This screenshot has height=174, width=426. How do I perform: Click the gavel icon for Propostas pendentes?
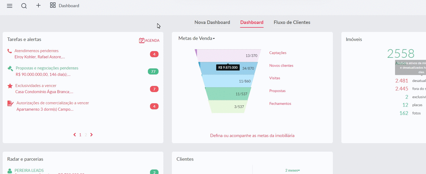10,68
